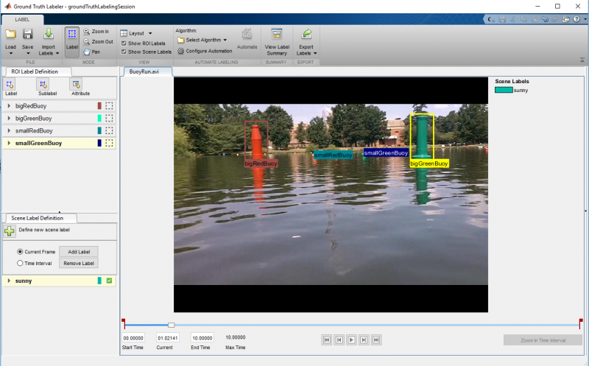Click the Automate button icon

(x=247, y=36)
